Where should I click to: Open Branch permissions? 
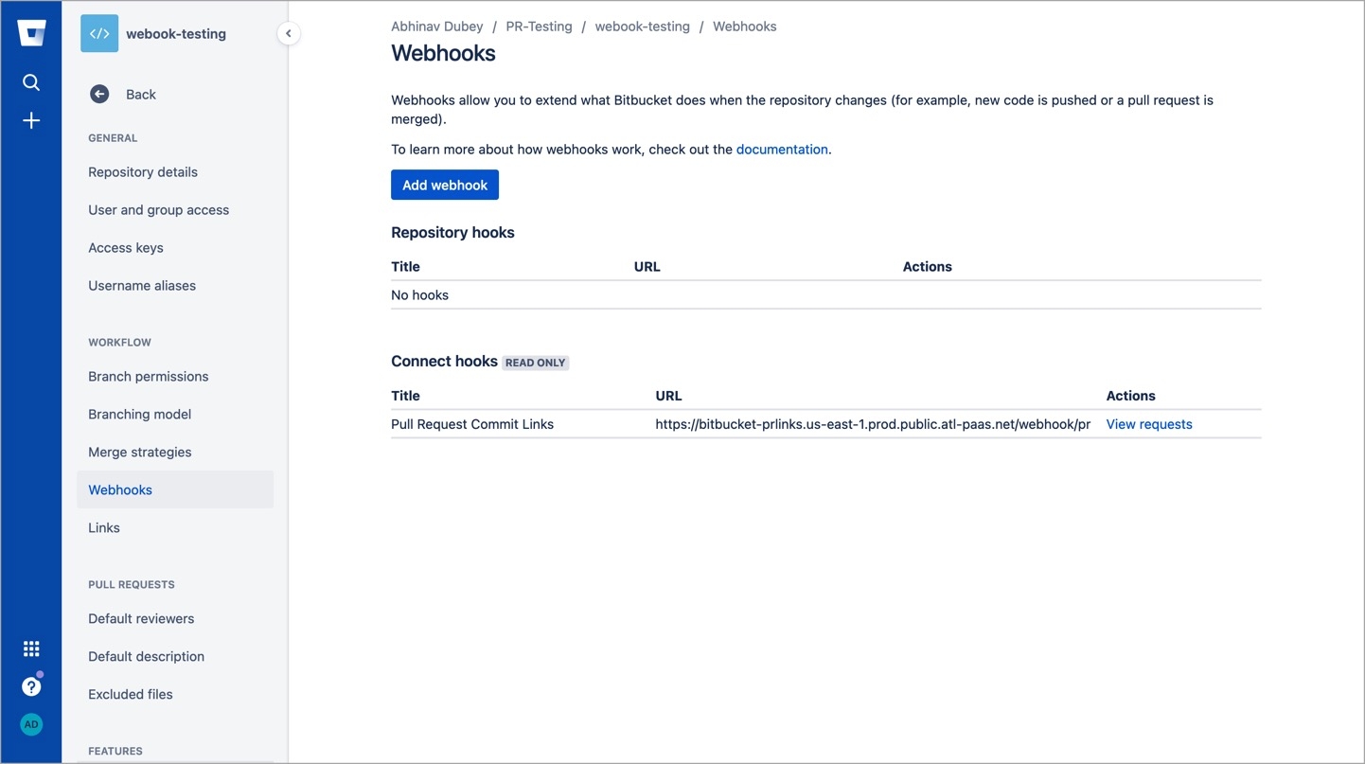(148, 377)
